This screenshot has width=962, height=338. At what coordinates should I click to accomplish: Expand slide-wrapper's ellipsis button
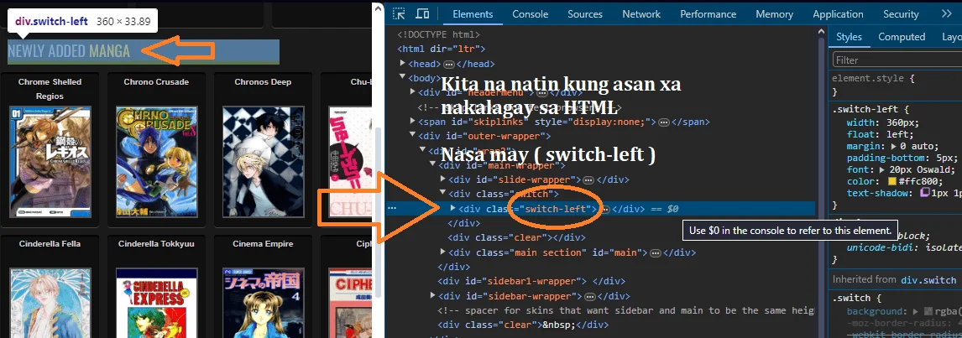pos(588,179)
